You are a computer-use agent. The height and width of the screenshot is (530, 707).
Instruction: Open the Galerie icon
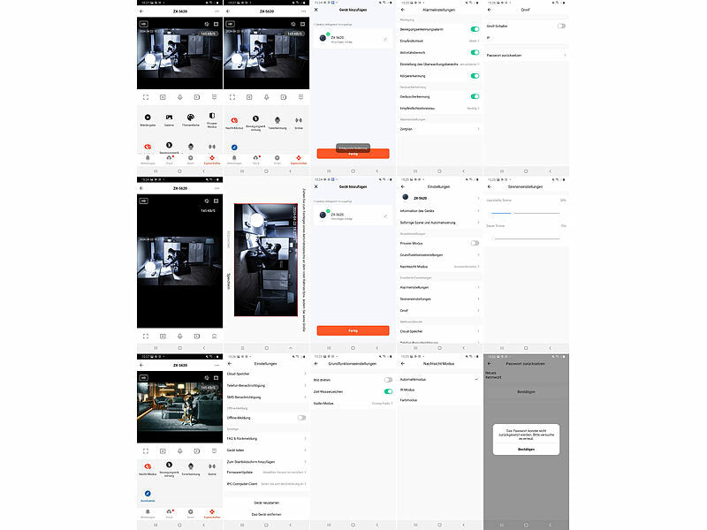tap(168, 117)
